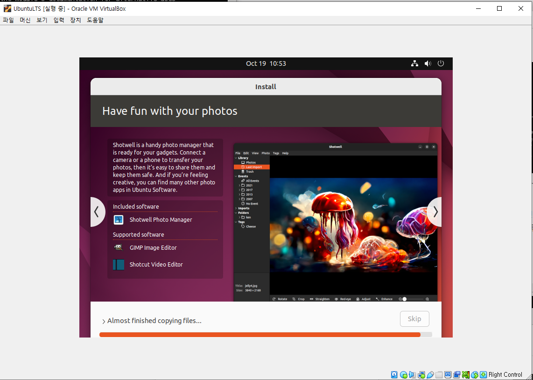Open the 파일 menu in VirtualBox
The width and height of the screenshot is (533, 380).
pyautogui.click(x=8, y=20)
